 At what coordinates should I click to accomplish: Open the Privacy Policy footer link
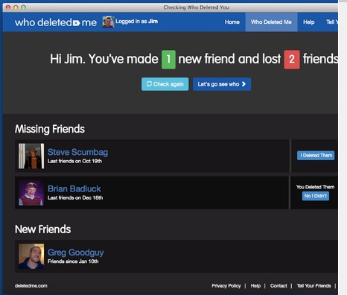(x=226, y=286)
